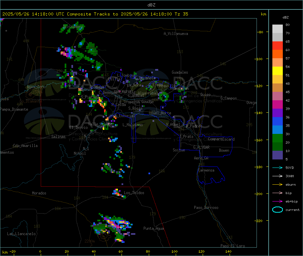The height and width of the screenshot is (256, 303).
Task: Click the UTC Composite Tracks timestamp header
Action: (x=95, y=14)
